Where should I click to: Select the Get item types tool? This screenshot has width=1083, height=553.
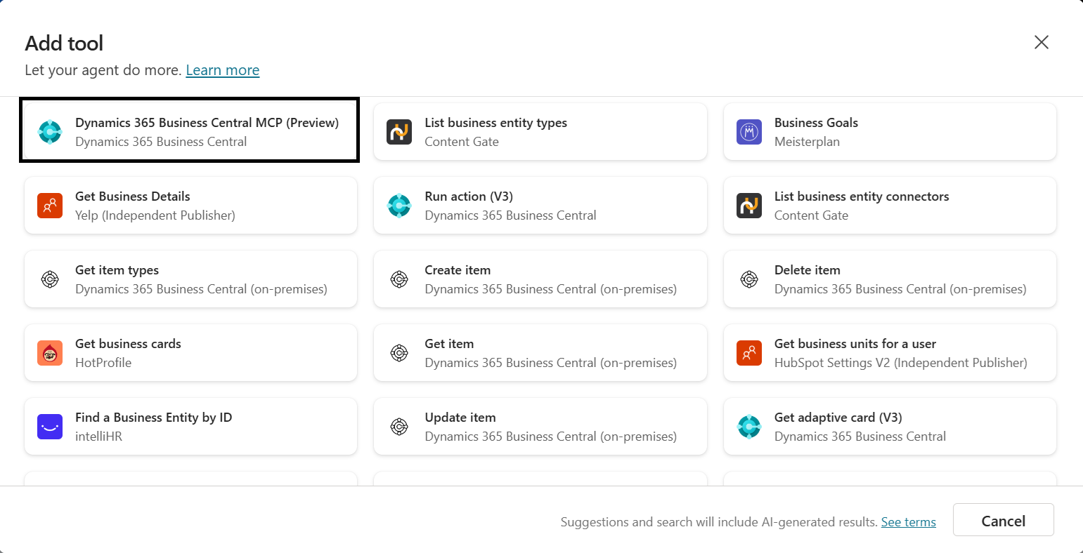pos(190,279)
